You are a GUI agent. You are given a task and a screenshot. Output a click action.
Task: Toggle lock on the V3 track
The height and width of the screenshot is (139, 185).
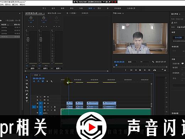click(37, 97)
